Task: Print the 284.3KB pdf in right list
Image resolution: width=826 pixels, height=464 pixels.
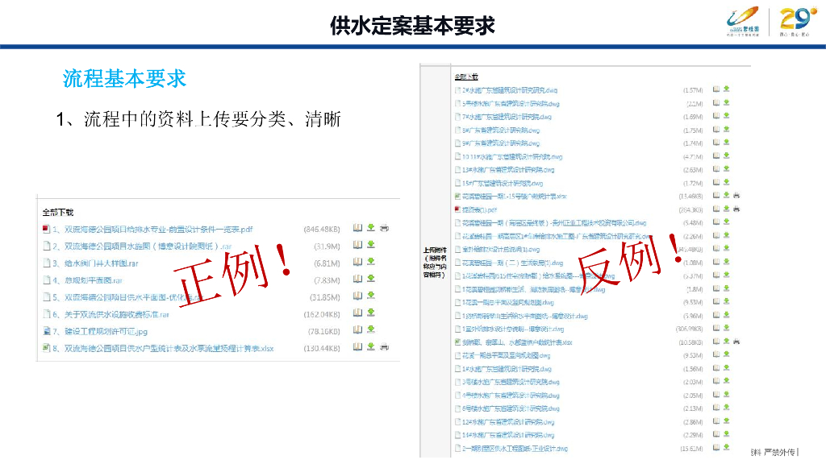Action: pos(736,209)
